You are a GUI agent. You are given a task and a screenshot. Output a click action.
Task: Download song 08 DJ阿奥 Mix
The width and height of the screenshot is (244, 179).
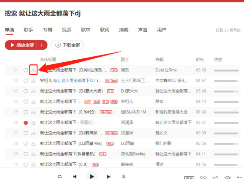(x=33, y=144)
